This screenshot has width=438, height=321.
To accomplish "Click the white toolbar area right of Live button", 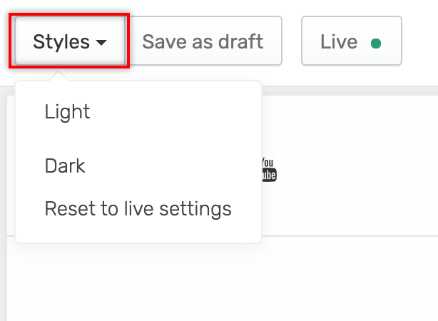I will 420,41.
